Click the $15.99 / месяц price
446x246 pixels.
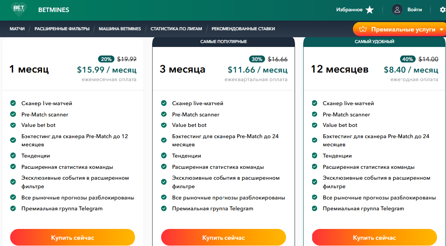pyautogui.click(x=107, y=70)
